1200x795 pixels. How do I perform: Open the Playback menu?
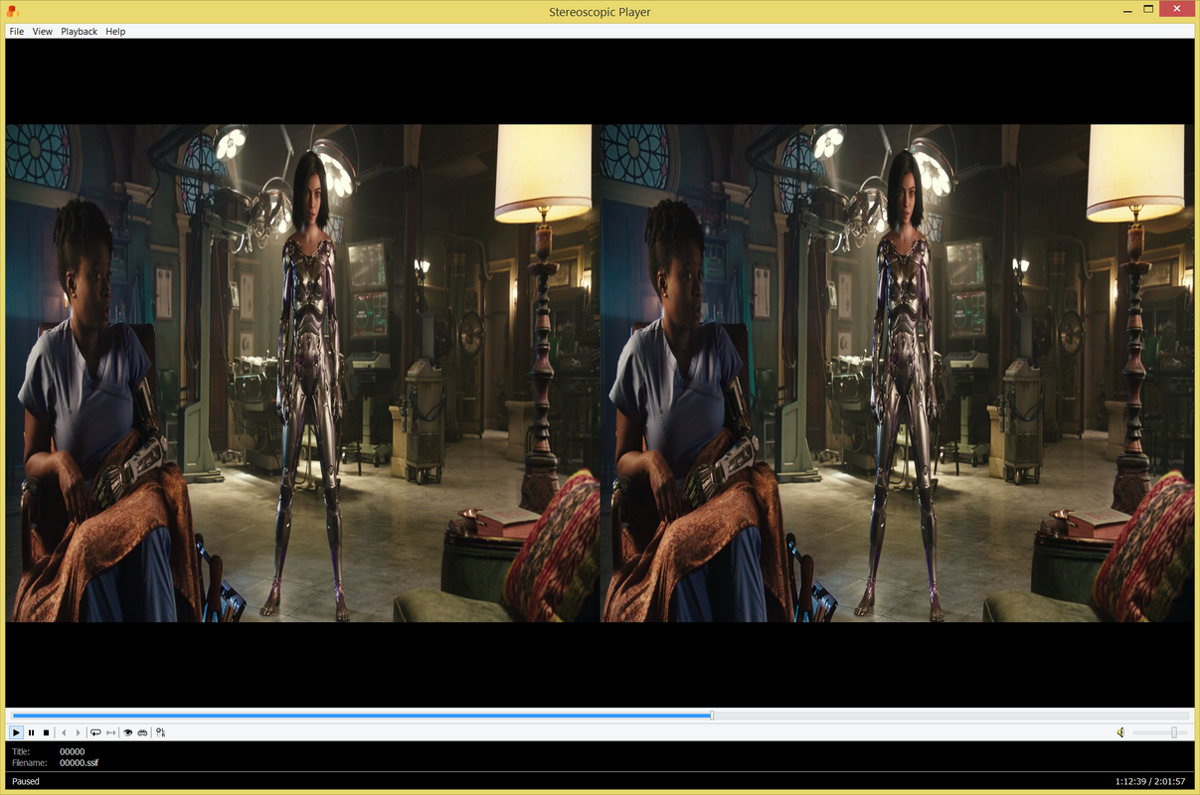pyautogui.click(x=79, y=32)
